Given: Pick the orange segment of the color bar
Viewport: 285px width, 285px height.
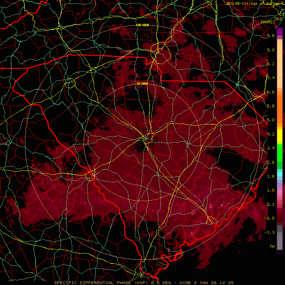Looking at the screenshot, I should point(280,110).
